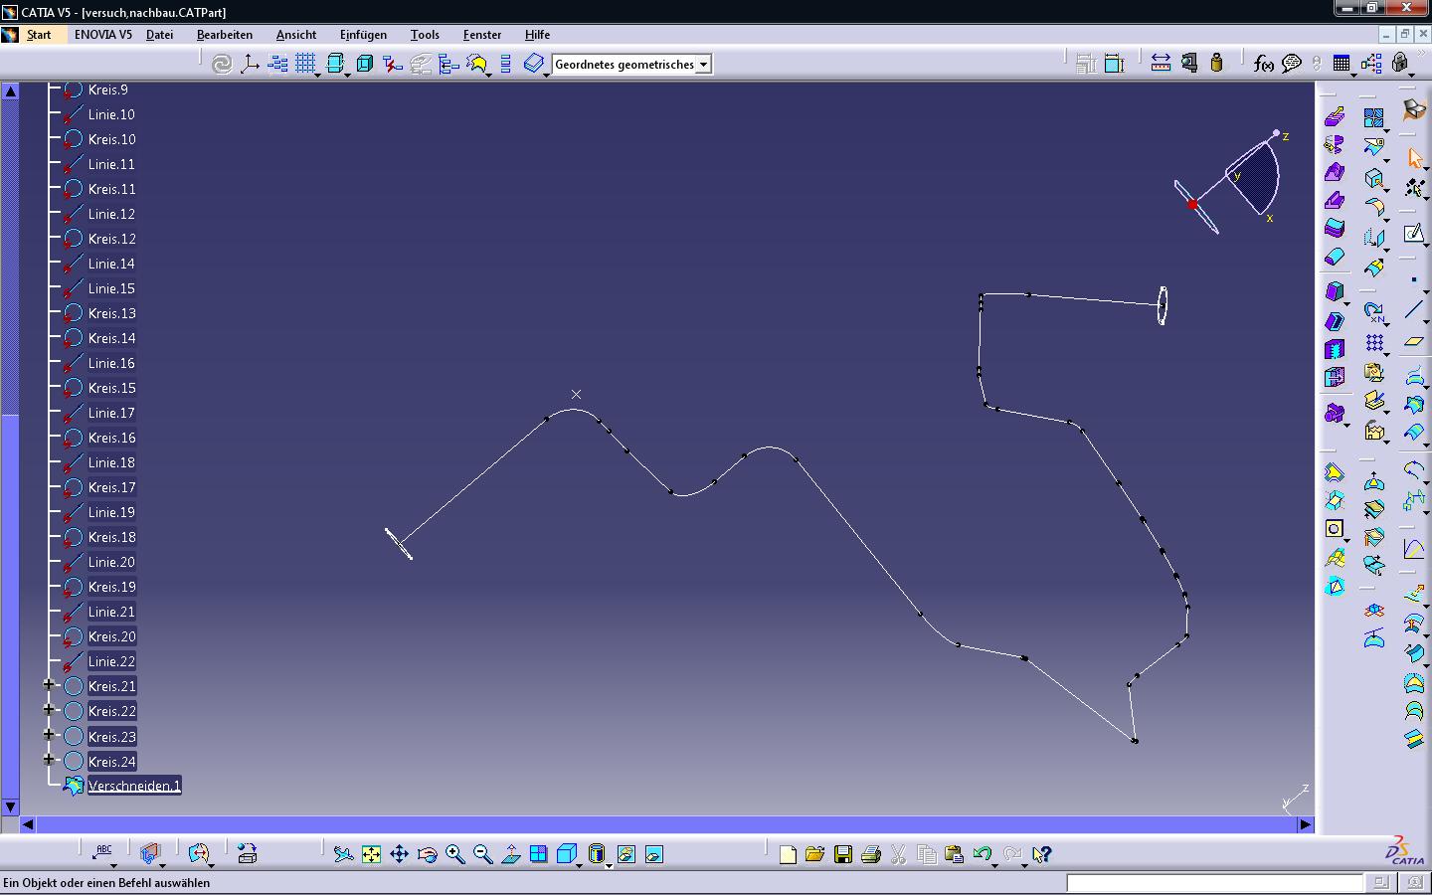Click the Paste clipboard icon
The image size is (1432, 895).
[x=954, y=854]
